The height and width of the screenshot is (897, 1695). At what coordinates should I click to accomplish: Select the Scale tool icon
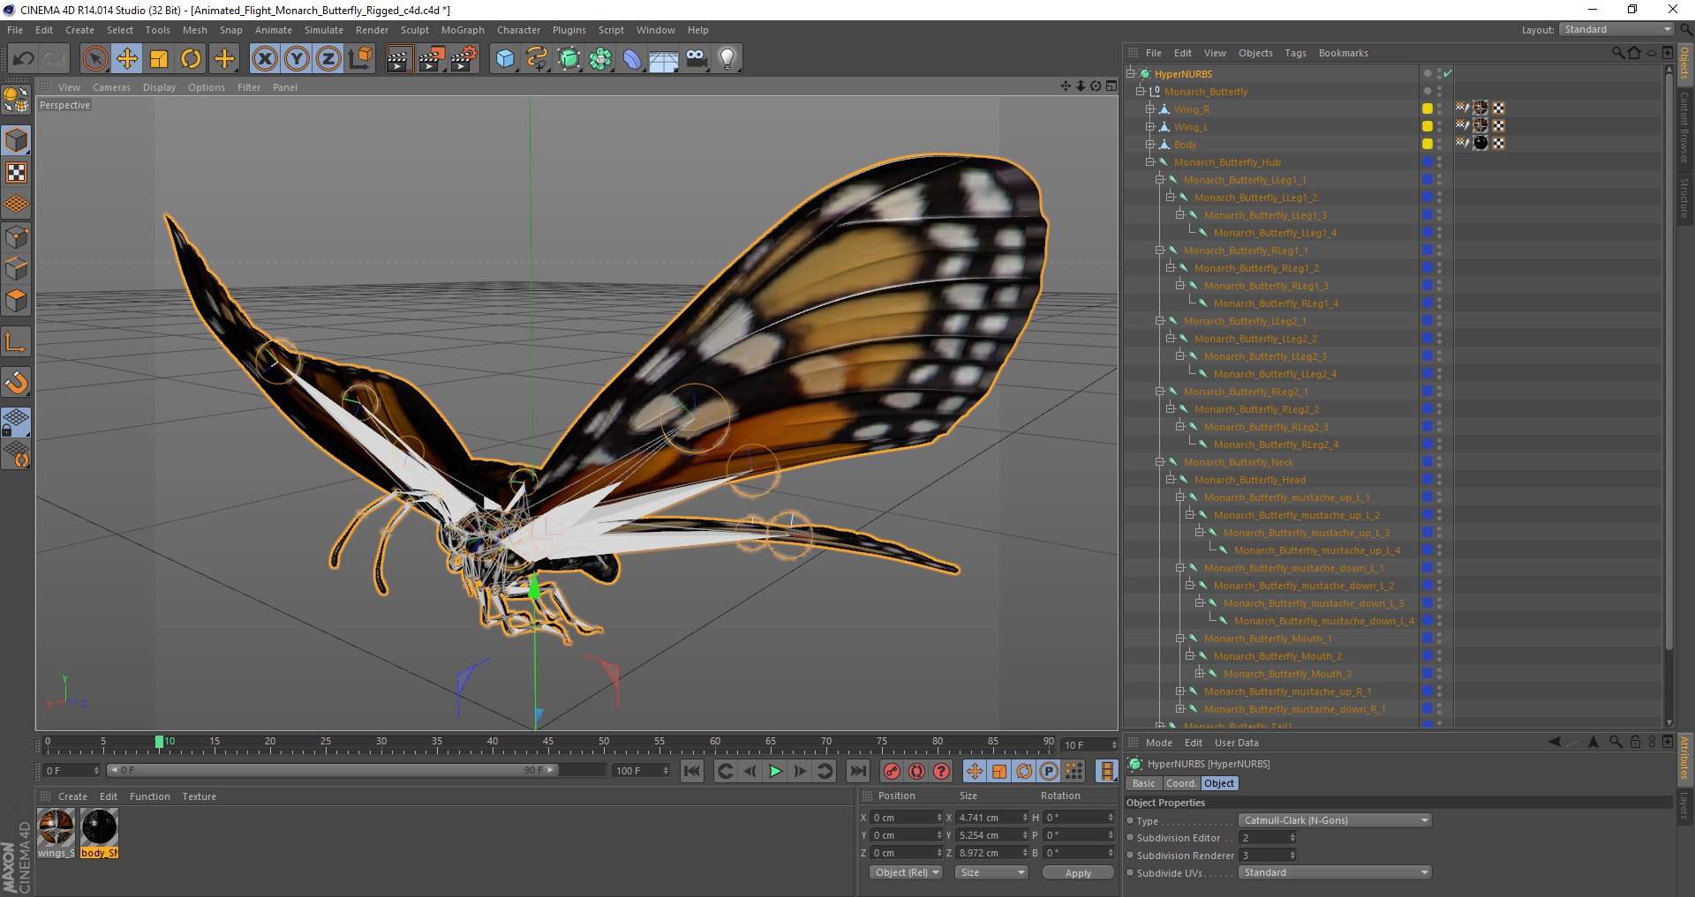(x=159, y=59)
